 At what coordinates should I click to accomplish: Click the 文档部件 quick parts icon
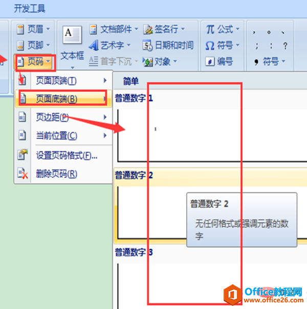pyautogui.click(x=93, y=30)
